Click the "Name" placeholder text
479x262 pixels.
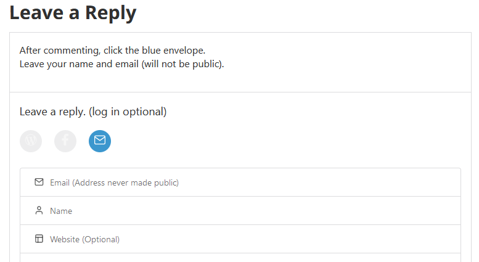tap(61, 211)
